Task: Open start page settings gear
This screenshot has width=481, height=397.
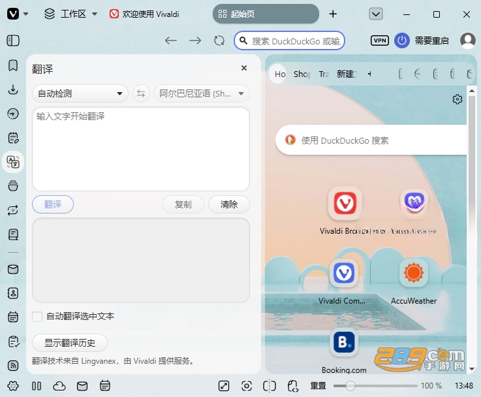Action: point(458,99)
